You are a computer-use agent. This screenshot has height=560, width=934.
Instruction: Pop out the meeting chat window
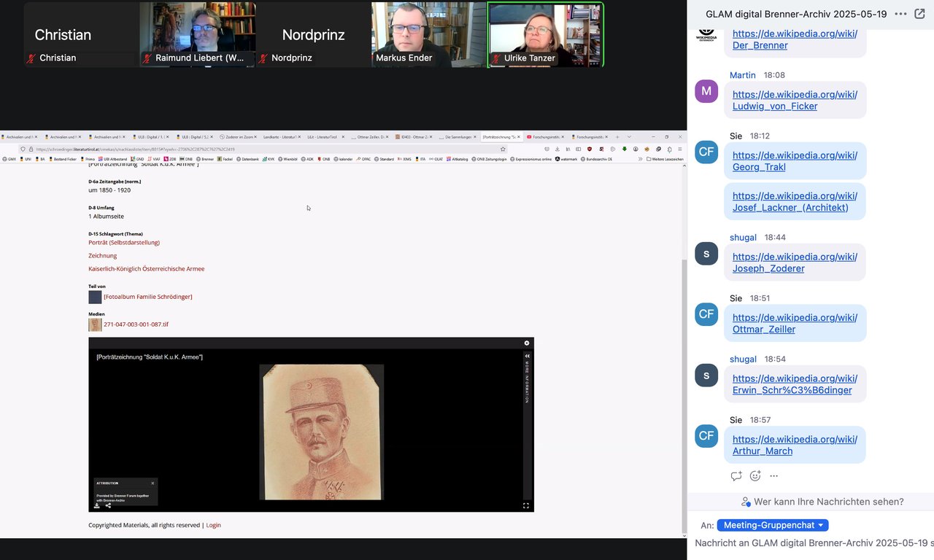point(919,14)
